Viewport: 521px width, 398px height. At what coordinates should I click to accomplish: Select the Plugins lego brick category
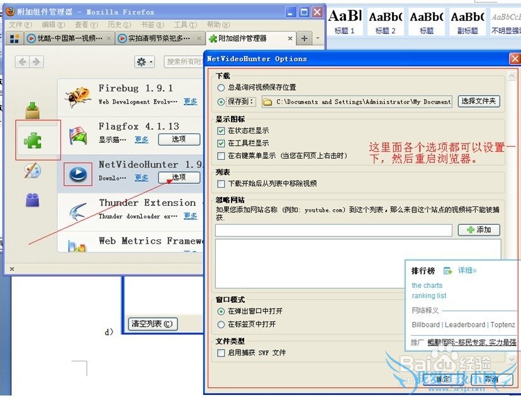33,200
